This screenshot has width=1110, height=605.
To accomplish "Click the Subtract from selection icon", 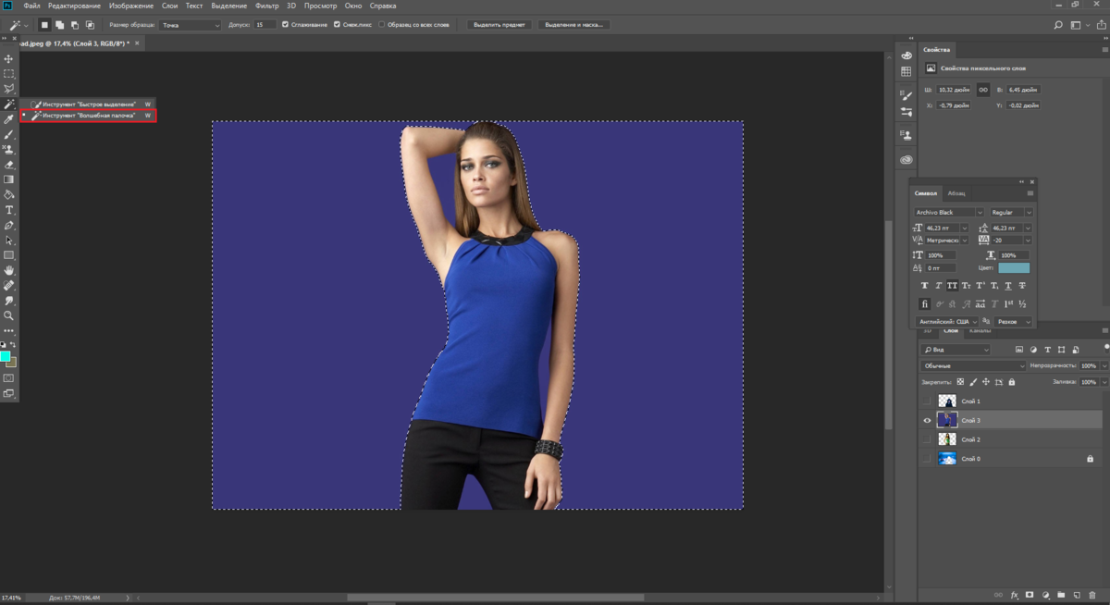I will click(x=74, y=25).
